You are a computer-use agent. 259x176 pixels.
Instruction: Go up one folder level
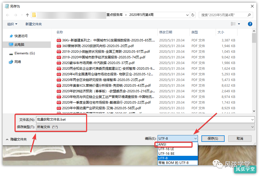(27, 15)
